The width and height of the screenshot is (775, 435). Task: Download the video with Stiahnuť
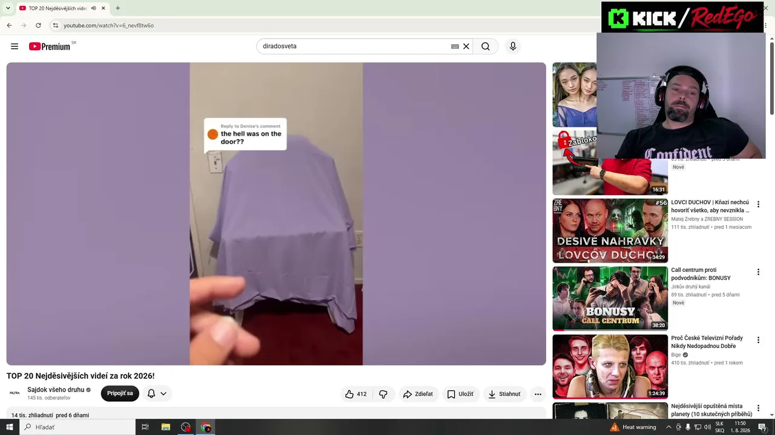pyautogui.click(x=504, y=394)
